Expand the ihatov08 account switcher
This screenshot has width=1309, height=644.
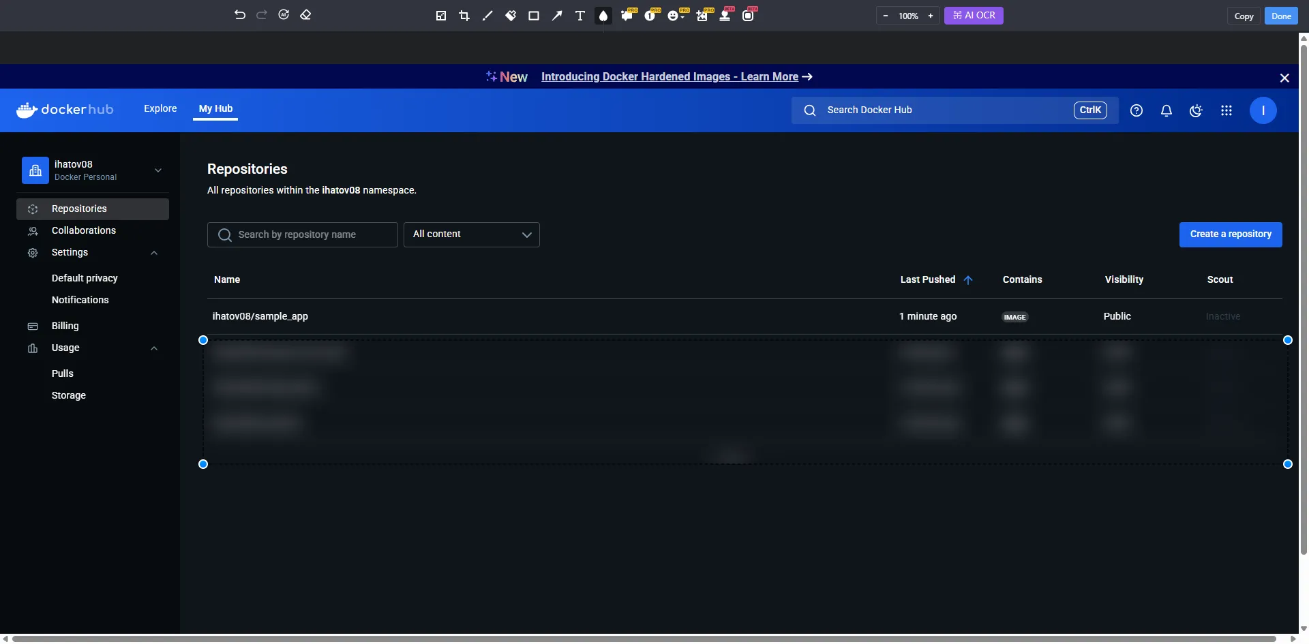click(158, 170)
